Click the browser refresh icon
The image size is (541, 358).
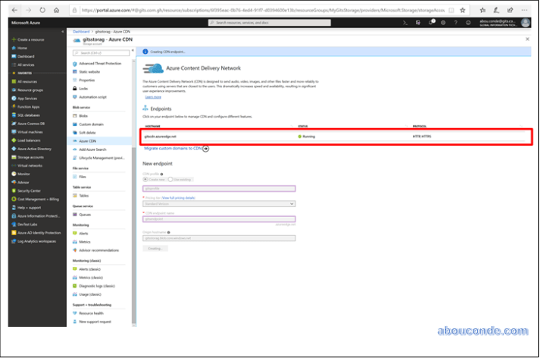42,10
